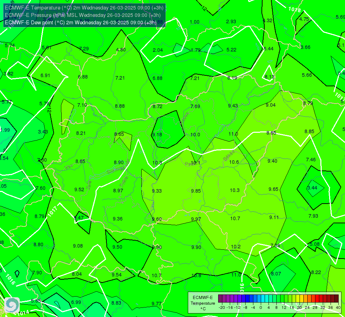This screenshot has height=317, width=345.
Task: Click the 6.99 temperature value
Action: pyautogui.click(x=76, y=302)
